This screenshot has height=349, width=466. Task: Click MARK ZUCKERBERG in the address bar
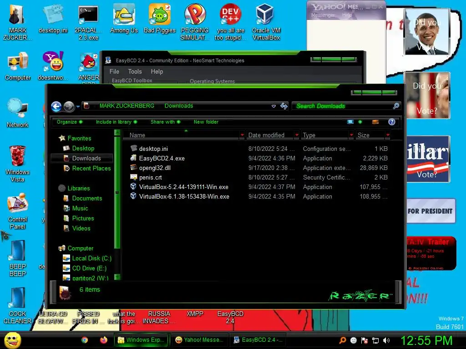point(127,106)
